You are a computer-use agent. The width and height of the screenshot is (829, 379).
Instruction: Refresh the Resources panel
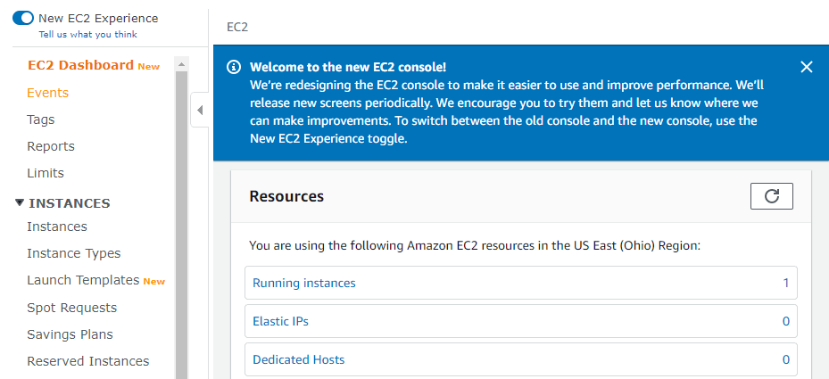click(x=771, y=196)
